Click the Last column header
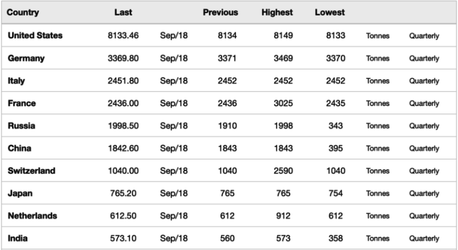 pyautogui.click(x=123, y=13)
